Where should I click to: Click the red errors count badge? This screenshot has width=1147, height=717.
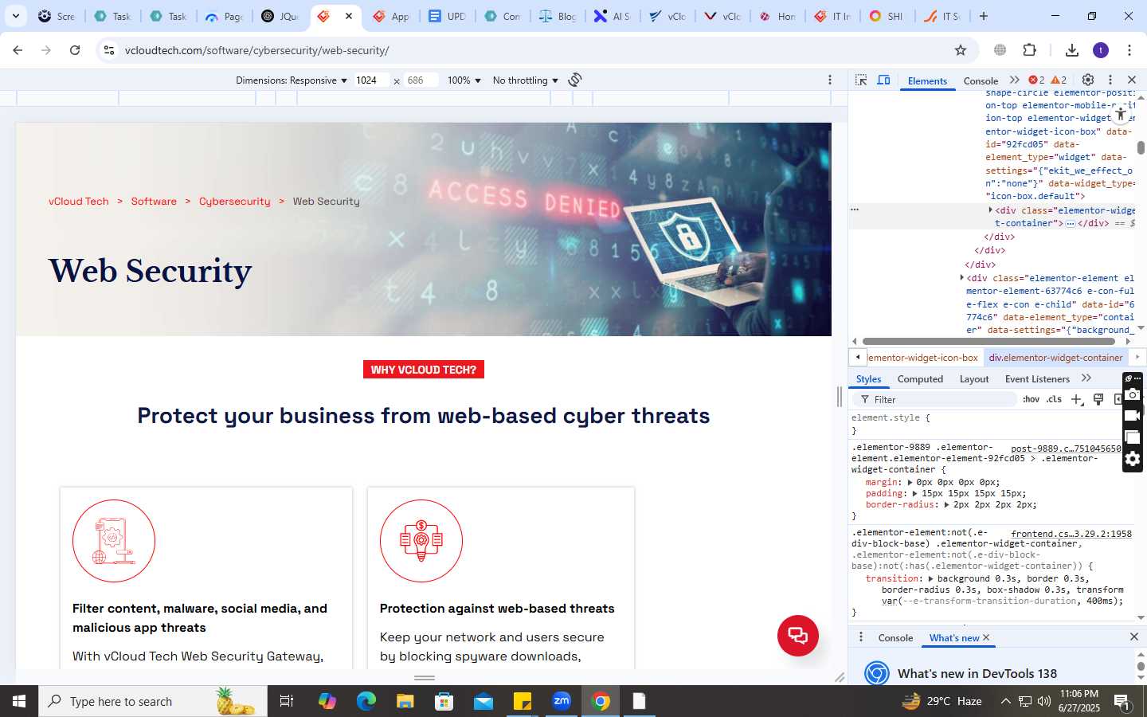(1036, 80)
